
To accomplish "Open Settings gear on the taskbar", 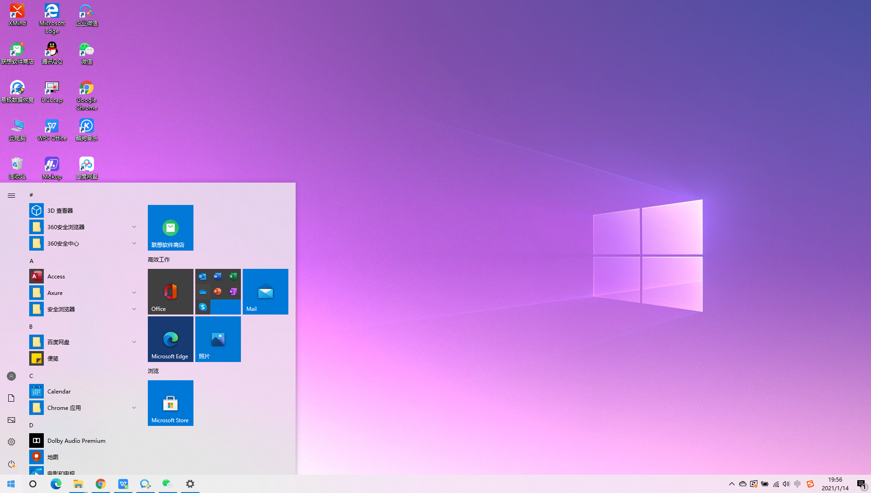I will point(190,484).
